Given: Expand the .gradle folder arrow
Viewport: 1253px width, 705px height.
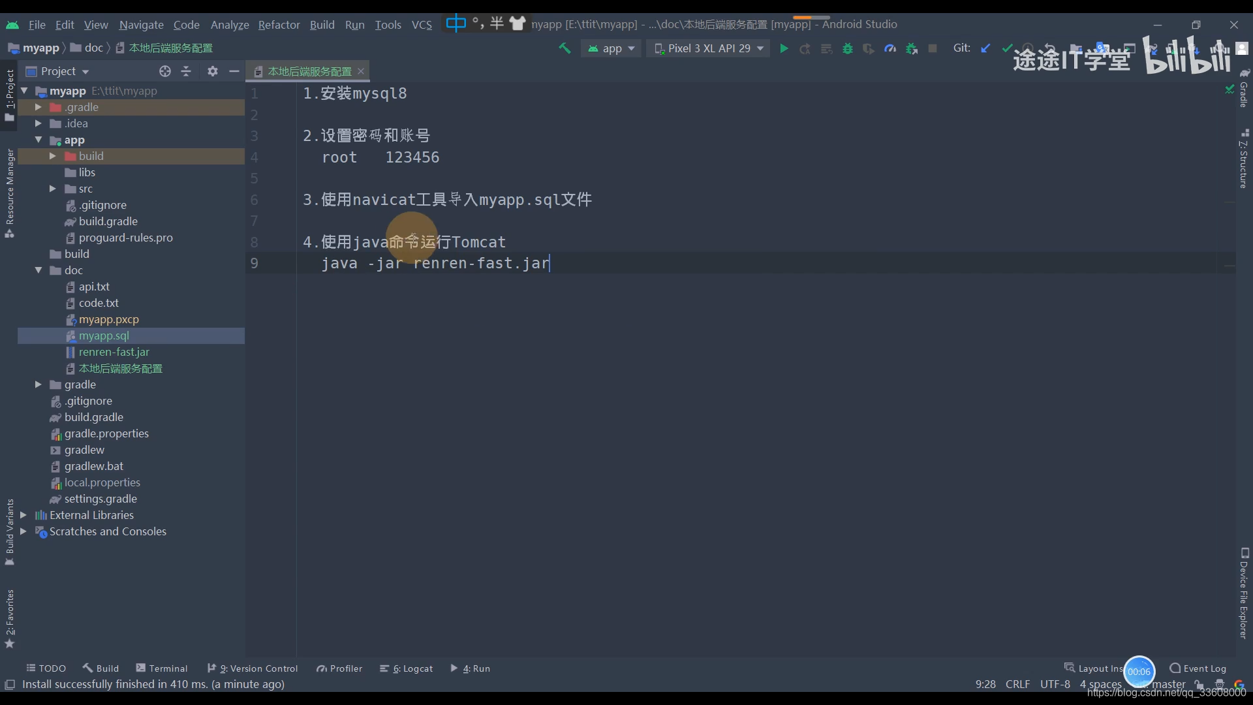Looking at the screenshot, I should click(39, 107).
